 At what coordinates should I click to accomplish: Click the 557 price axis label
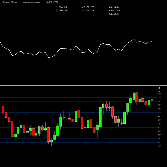click(x=159, y=131)
